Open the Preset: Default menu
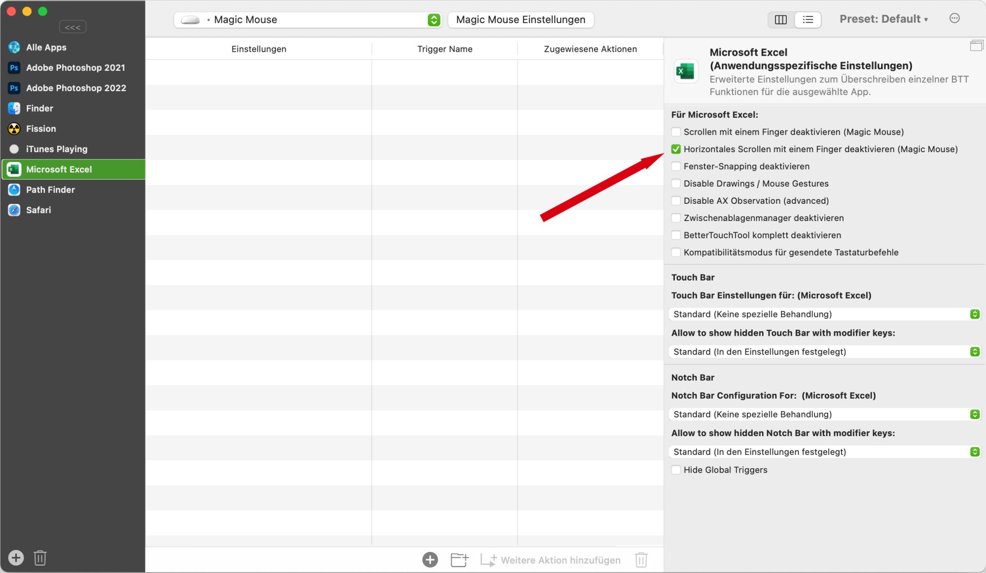The width and height of the screenshot is (986, 573). click(x=883, y=19)
